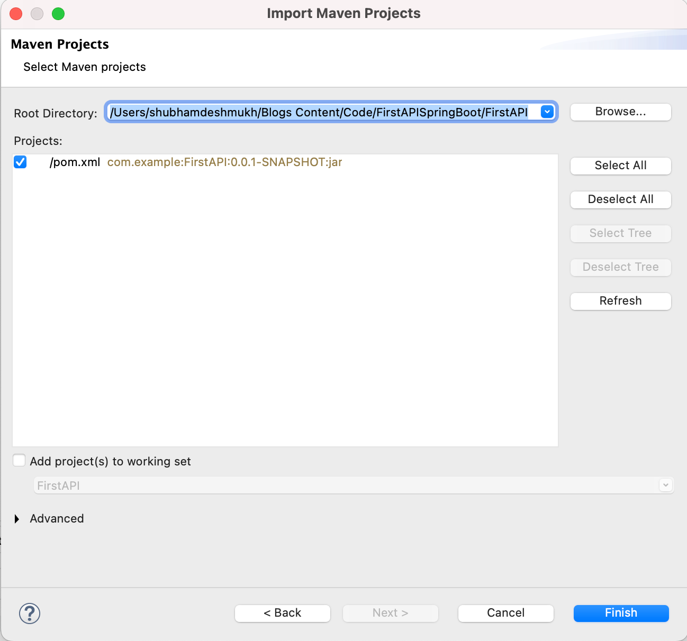Open the help question mark icon
Screen dimensions: 687x641
[x=30, y=613]
